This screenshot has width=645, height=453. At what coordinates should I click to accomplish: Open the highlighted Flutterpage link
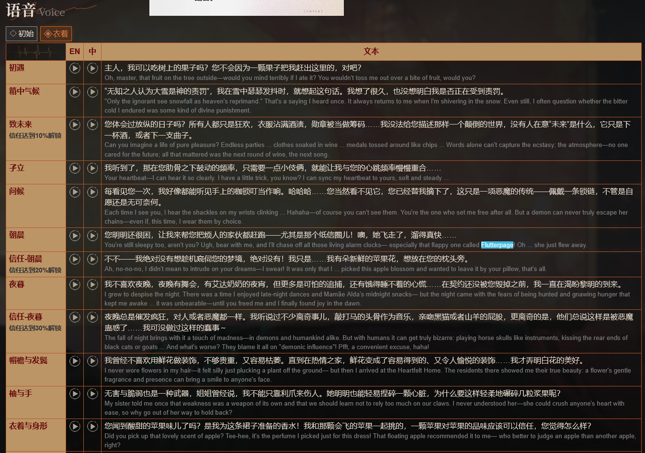(x=497, y=245)
